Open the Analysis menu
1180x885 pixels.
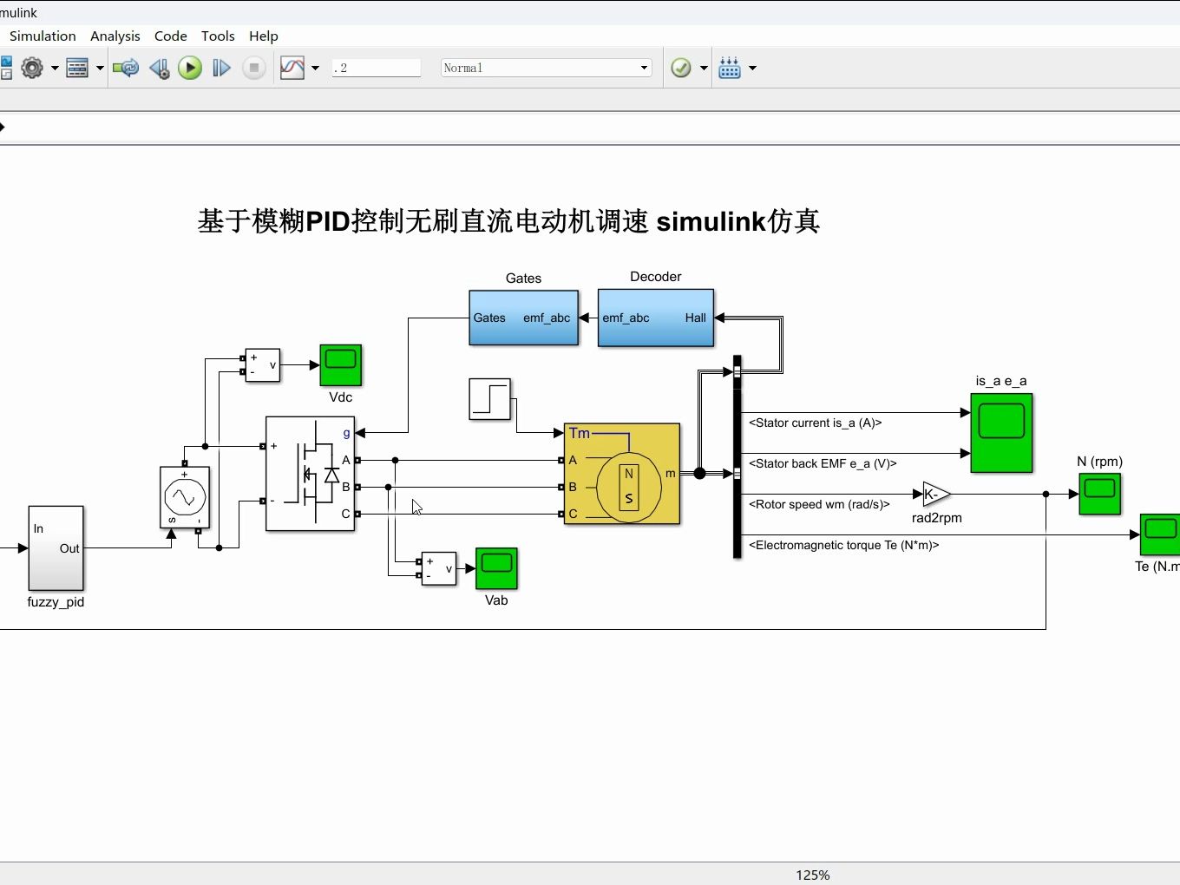[x=115, y=36]
